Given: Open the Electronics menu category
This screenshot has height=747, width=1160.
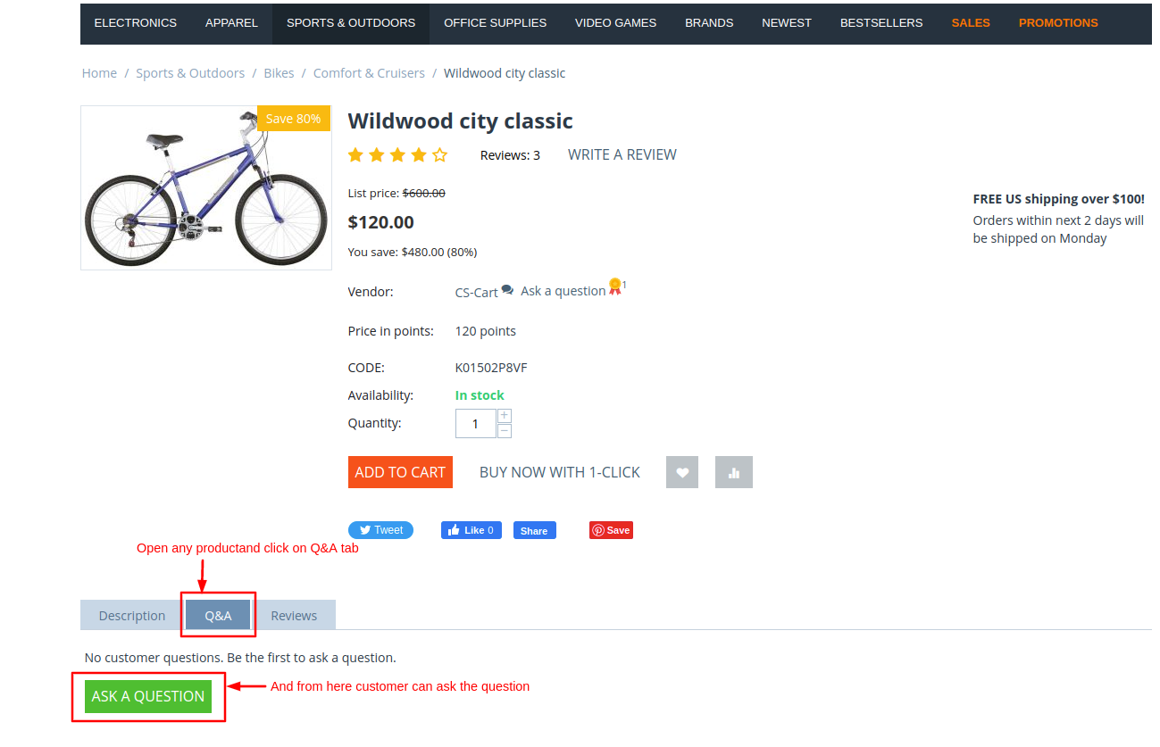Looking at the screenshot, I should click(136, 23).
